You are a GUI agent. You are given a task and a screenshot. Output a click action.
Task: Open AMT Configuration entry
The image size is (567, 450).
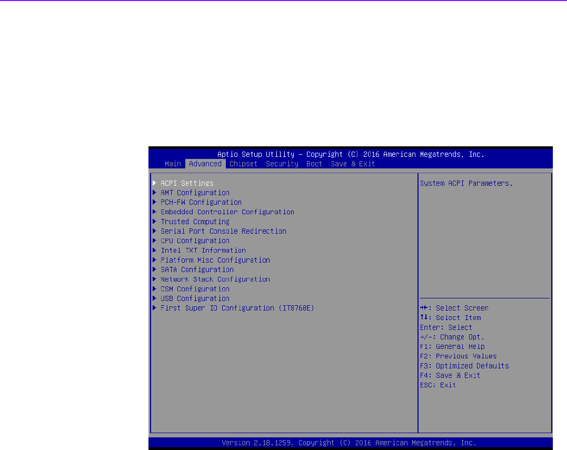pyautogui.click(x=195, y=193)
